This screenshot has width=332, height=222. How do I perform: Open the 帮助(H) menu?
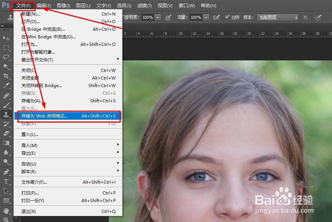(208, 5)
